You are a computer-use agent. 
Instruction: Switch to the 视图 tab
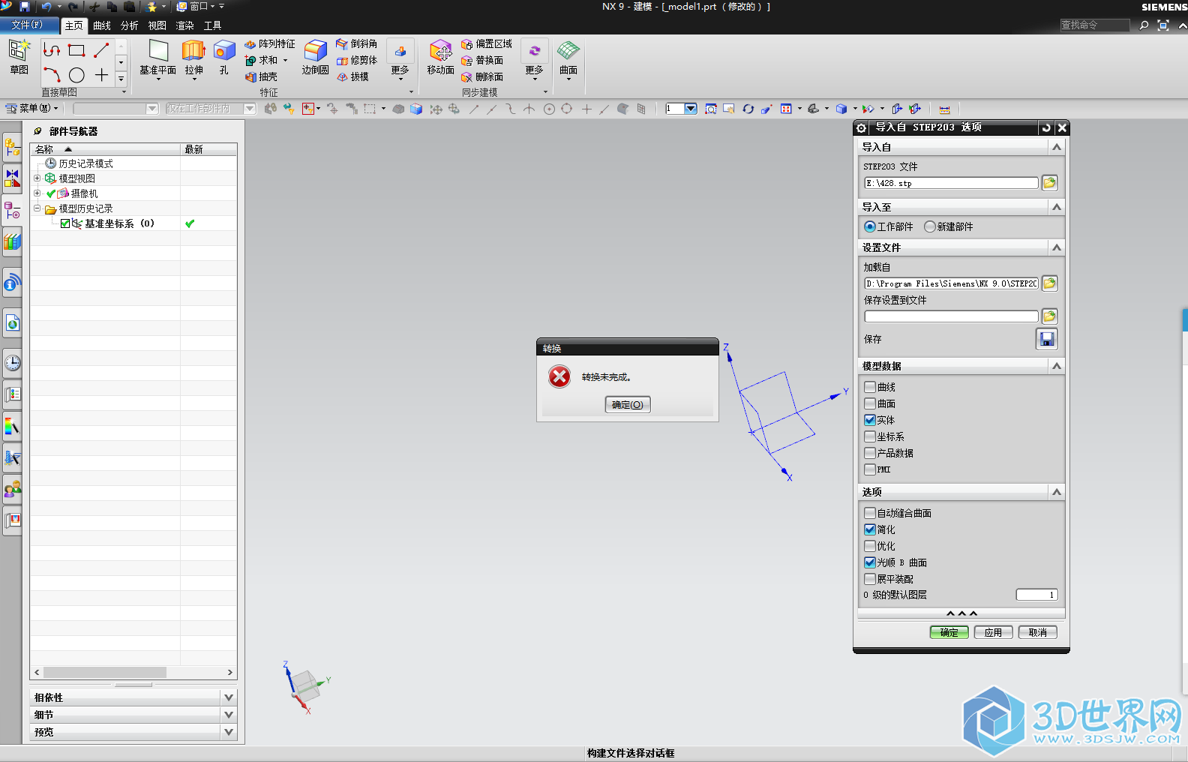tap(157, 25)
